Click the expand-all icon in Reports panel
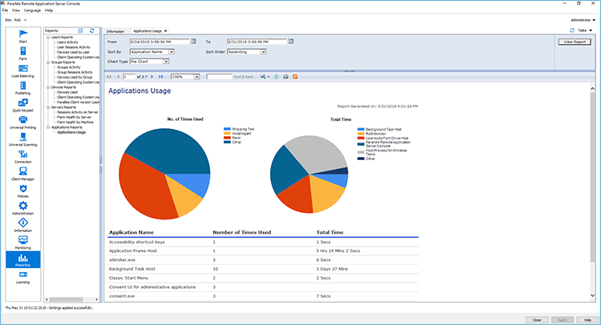This screenshot has width=601, height=325. click(x=80, y=30)
